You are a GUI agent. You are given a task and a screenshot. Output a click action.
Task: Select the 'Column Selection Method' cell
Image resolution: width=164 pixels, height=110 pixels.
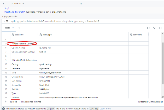[24, 52]
